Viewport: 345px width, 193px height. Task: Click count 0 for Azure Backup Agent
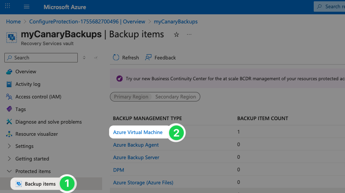pyautogui.click(x=239, y=144)
